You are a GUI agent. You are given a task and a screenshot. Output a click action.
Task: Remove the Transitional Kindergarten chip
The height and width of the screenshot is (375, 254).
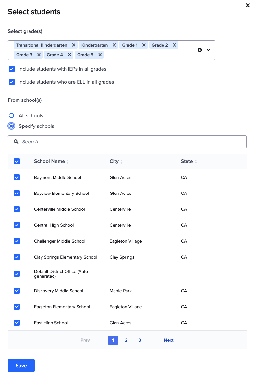pos(74,45)
